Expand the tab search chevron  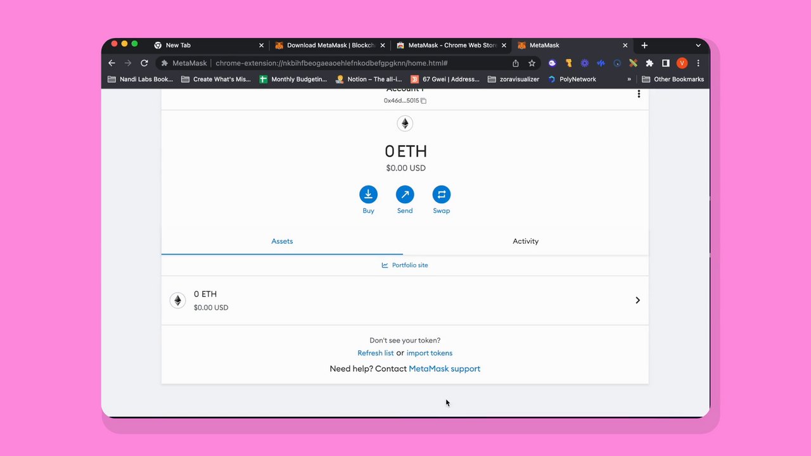tap(698, 45)
